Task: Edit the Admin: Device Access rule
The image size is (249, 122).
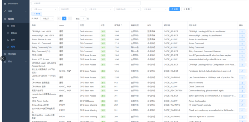Action: [x=242, y=40]
